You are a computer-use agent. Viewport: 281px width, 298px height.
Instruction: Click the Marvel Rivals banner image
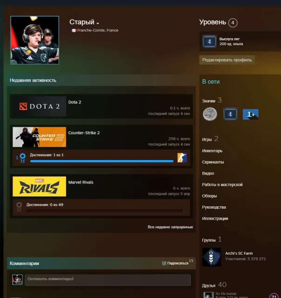coord(40,186)
